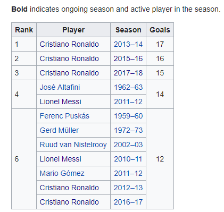Click Lionel Messi in the 2011–12 row
Viewport: 224px width, 212px height.
(x=61, y=101)
